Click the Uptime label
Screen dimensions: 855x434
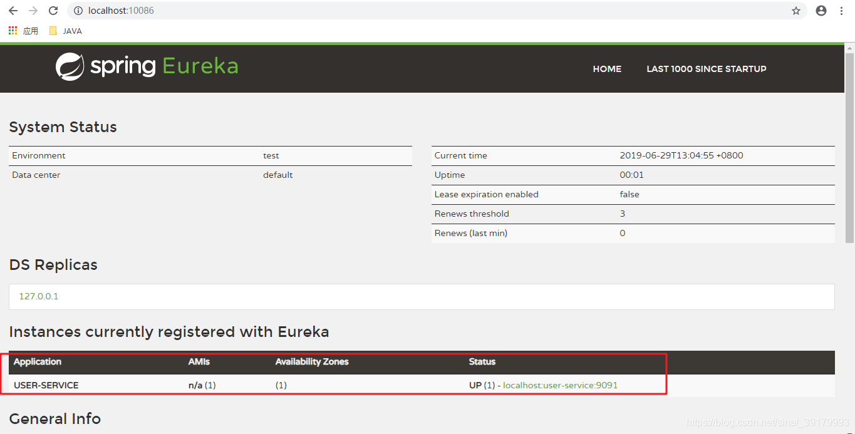[x=450, y=175]
